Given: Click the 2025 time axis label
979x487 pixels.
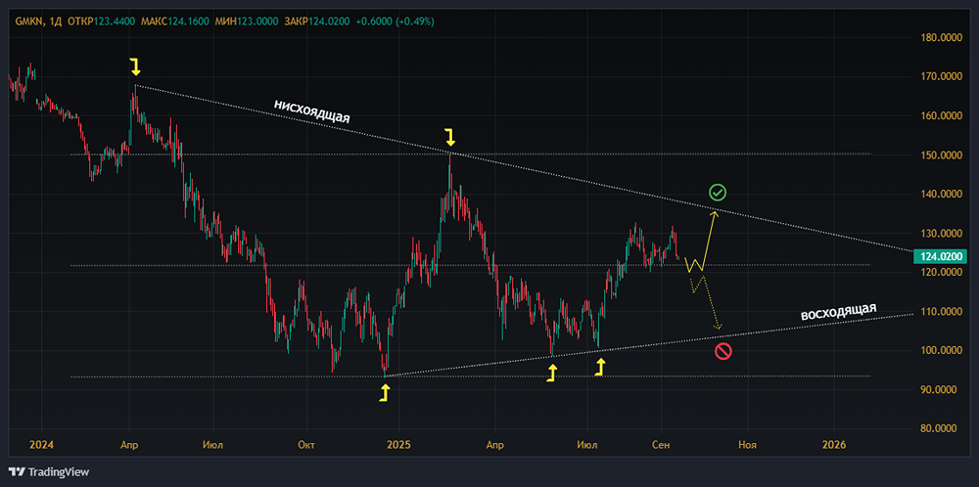Looking at the screenshot, I should 398,445.
